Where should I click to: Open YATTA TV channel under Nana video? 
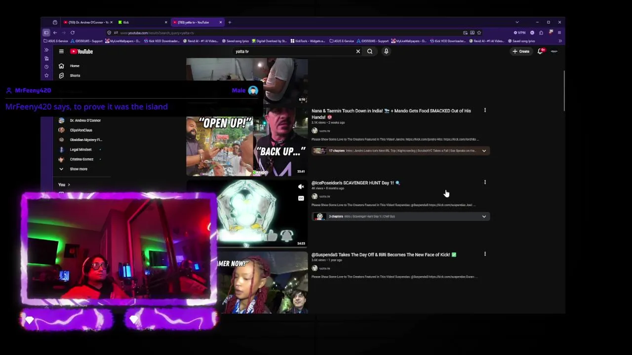pos(321,131)
